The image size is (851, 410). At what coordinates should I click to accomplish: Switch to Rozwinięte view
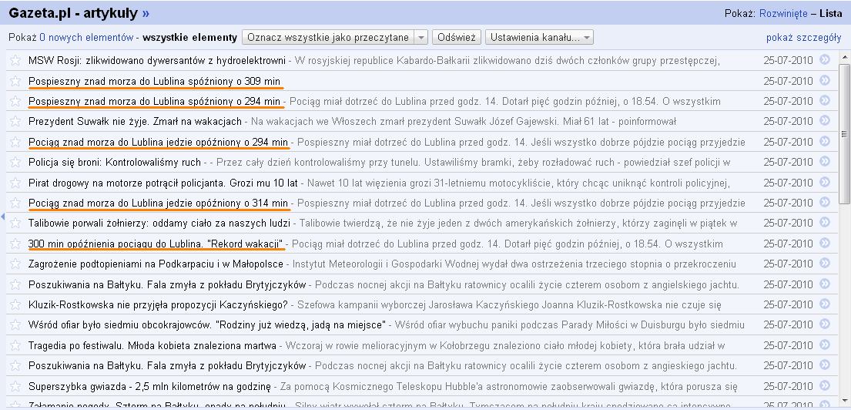tap(783, 14)
